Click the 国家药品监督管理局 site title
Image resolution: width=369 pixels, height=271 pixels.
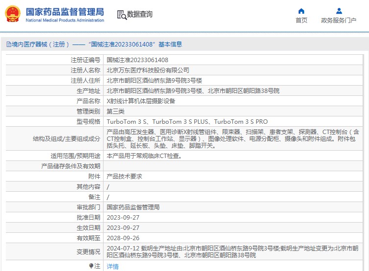64,11
